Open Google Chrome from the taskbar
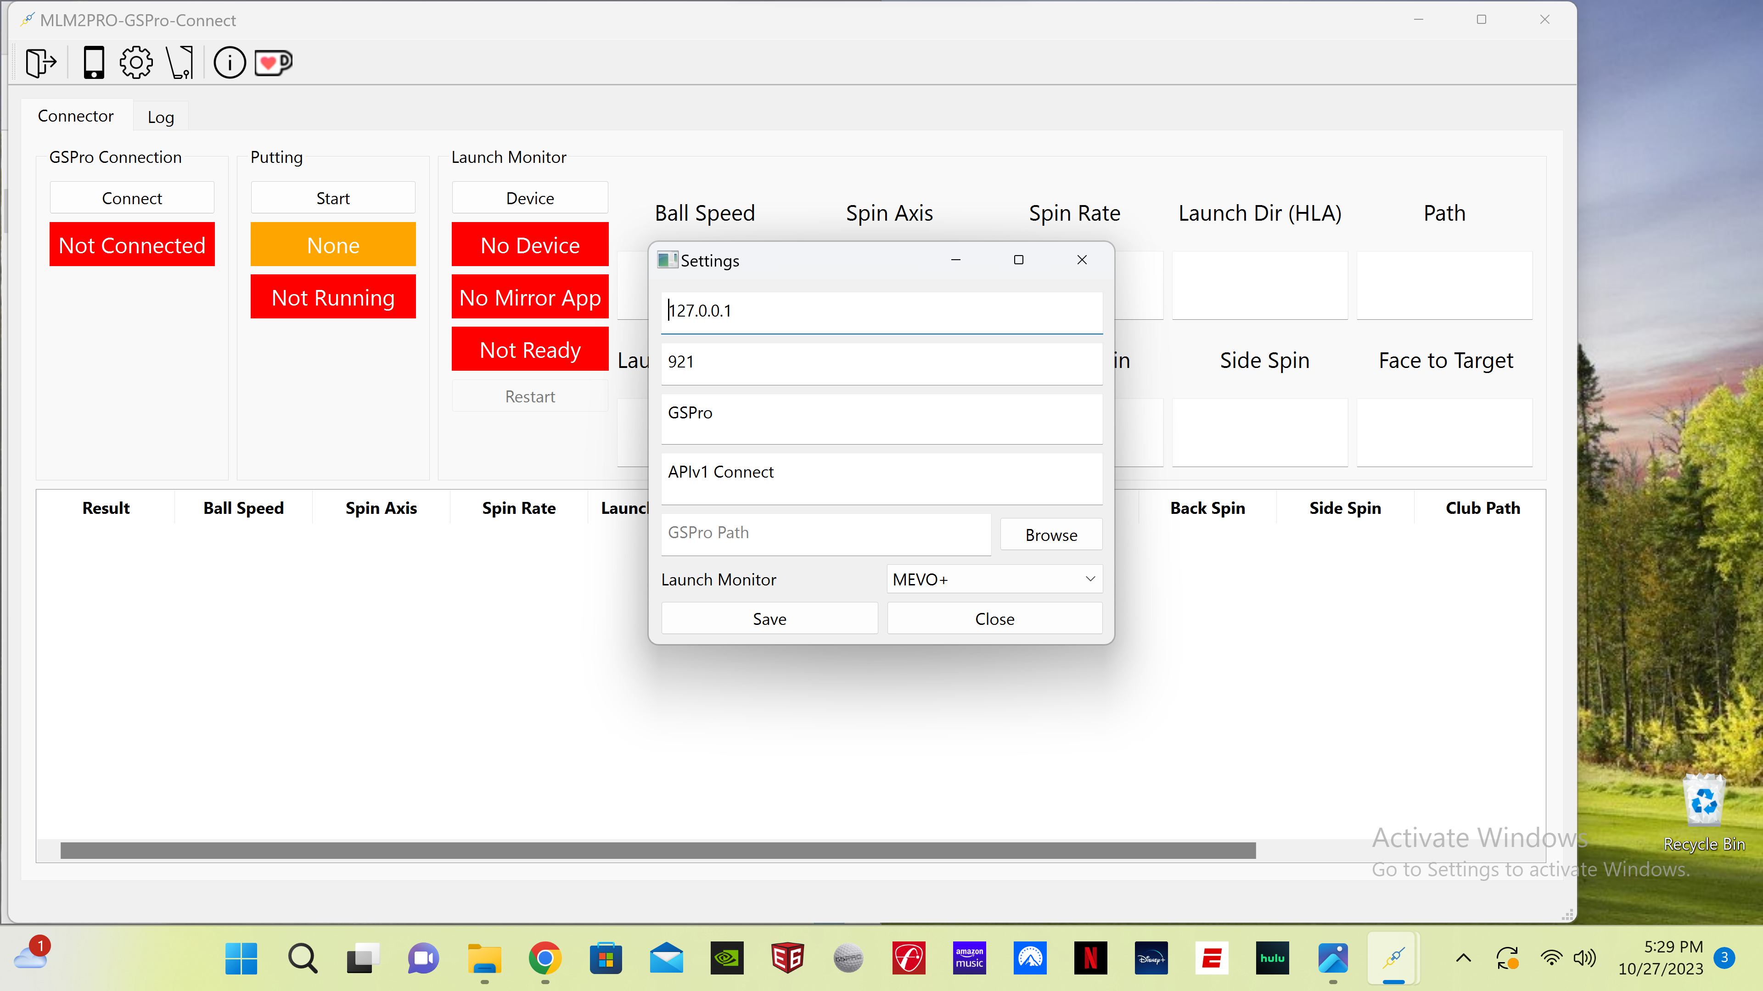 pyautogui.click(x=545, y=958)
